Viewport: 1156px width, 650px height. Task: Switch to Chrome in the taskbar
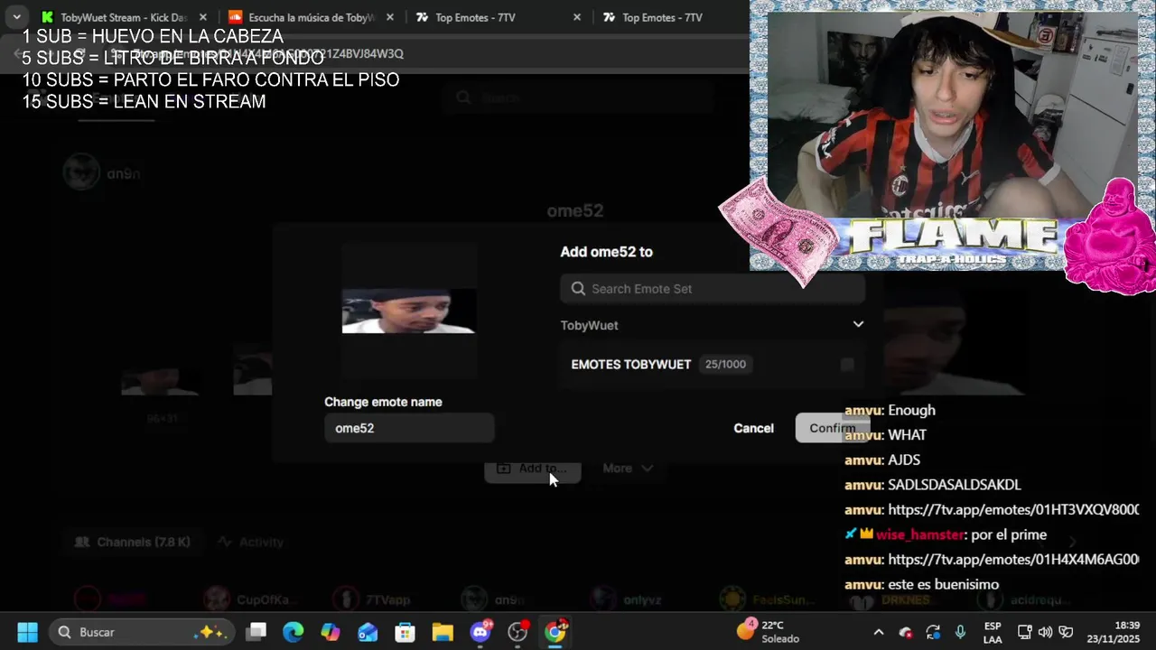(555, 632)
